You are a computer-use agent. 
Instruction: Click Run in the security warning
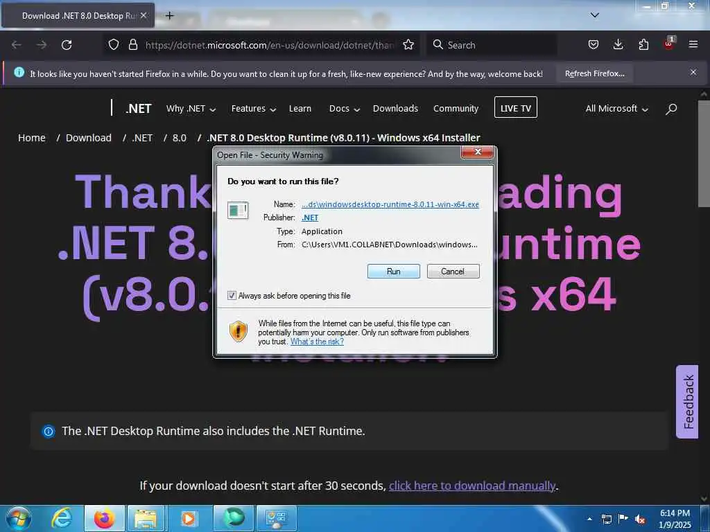tap(394, 272)
